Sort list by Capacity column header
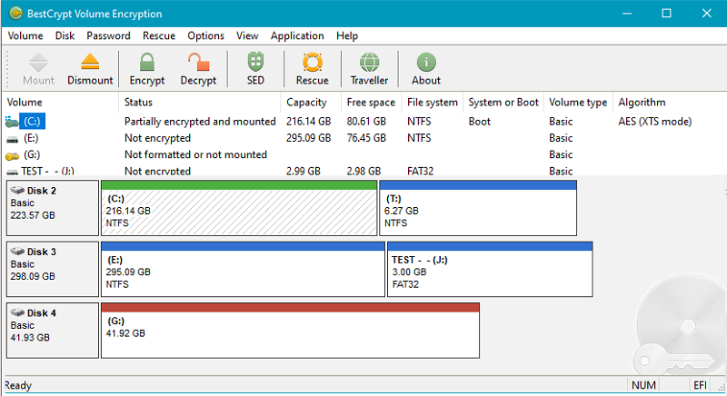 pos(306,103)
